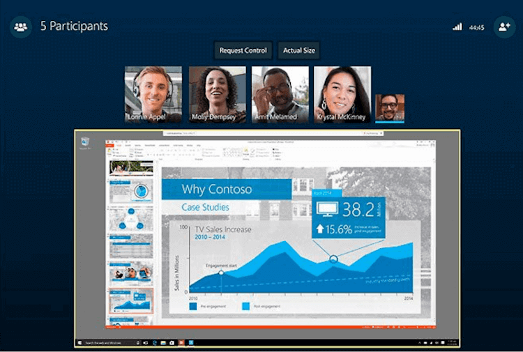Switch to the PowerPoint Insert tab
The height and width of the screenshot is (352, 523).
click(x=128, y=146)
